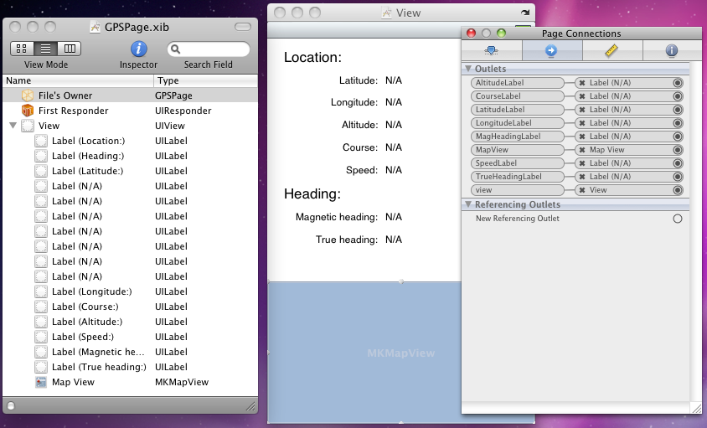The height and width of the screenshot is (428, 707).
Task: Click the View window document title icon
Action: 386,13
